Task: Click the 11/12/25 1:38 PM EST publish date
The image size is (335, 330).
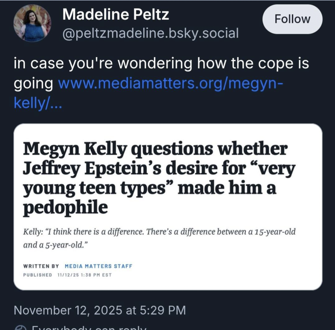Action: coord(85,275)
